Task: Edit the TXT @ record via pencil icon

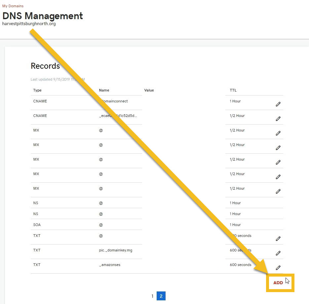Action: click(x=278, y=239)
